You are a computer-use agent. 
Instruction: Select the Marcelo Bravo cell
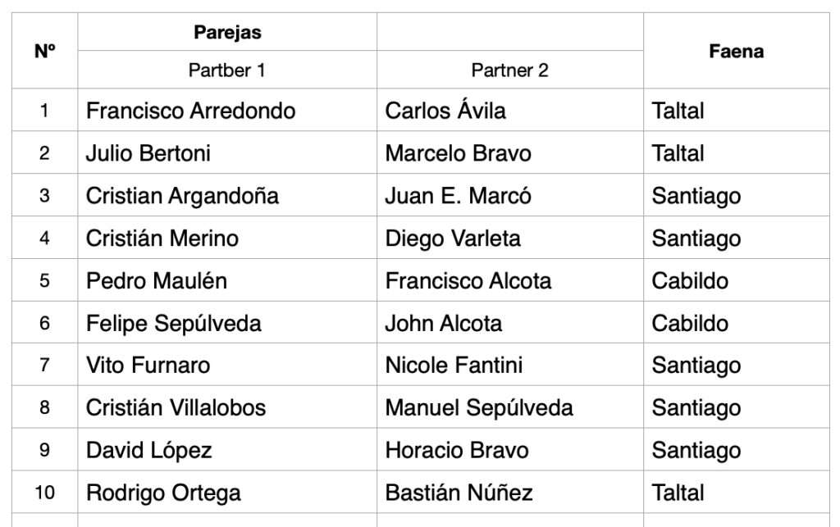[x=458, y=153]
